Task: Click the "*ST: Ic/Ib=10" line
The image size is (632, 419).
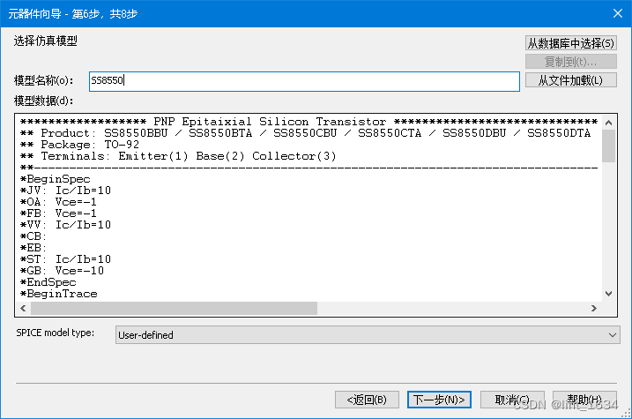Action: click(66, 259)
